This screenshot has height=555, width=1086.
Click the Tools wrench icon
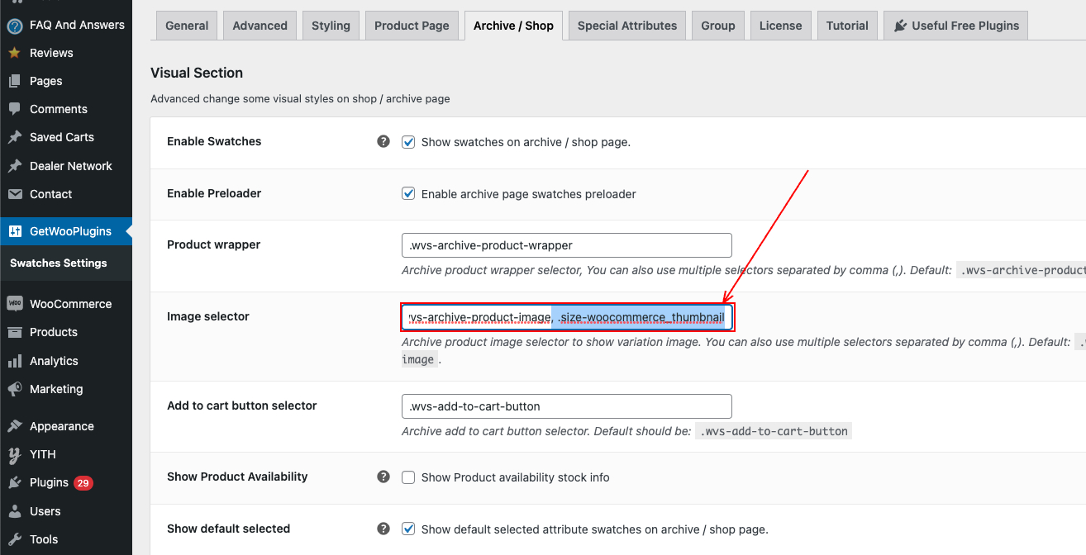click(14, 539)
